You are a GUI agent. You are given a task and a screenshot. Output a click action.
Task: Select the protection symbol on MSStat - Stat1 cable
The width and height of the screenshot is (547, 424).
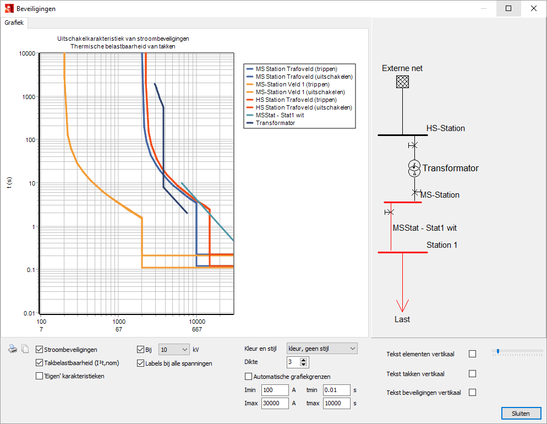coord(390,212)
